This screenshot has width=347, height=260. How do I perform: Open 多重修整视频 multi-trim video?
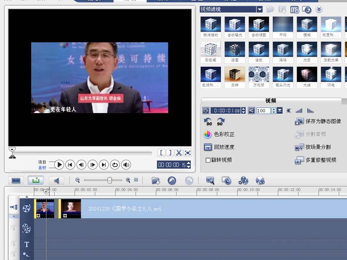point(315,160)
